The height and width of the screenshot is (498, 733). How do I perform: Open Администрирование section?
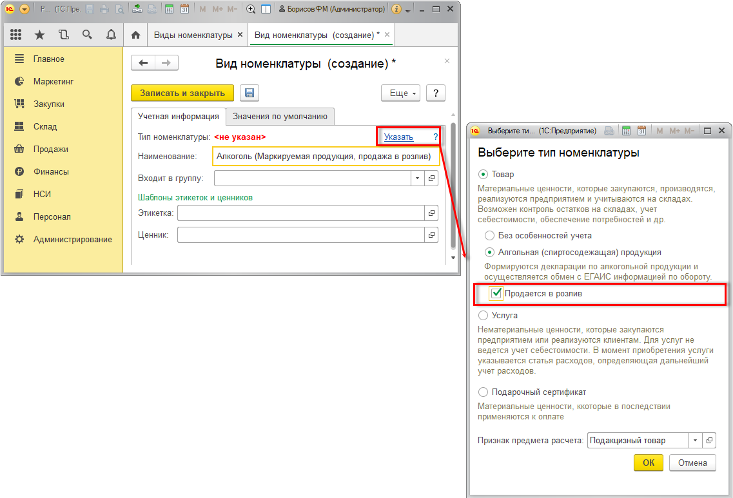[63, 239]
